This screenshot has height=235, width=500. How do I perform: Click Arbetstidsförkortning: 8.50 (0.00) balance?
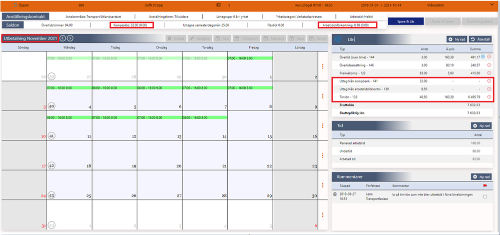pyautogui.click(x=346, y=25)
